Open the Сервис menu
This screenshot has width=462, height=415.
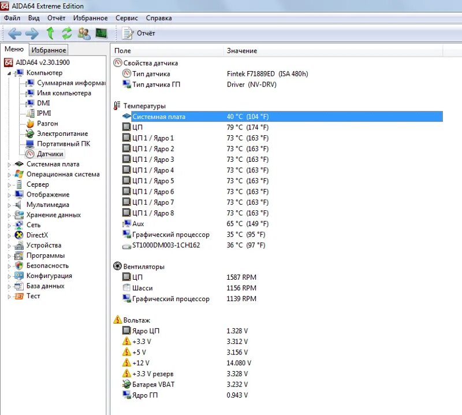126,18
